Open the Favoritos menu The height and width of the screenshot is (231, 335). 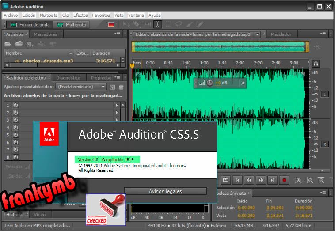101,15
